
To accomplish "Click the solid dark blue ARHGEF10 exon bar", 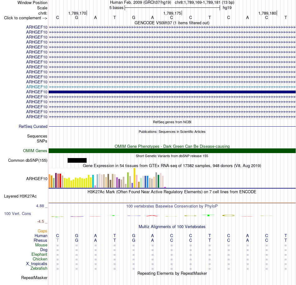I will tap(172, 92).
